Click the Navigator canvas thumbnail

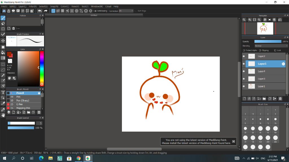(265, 28)
